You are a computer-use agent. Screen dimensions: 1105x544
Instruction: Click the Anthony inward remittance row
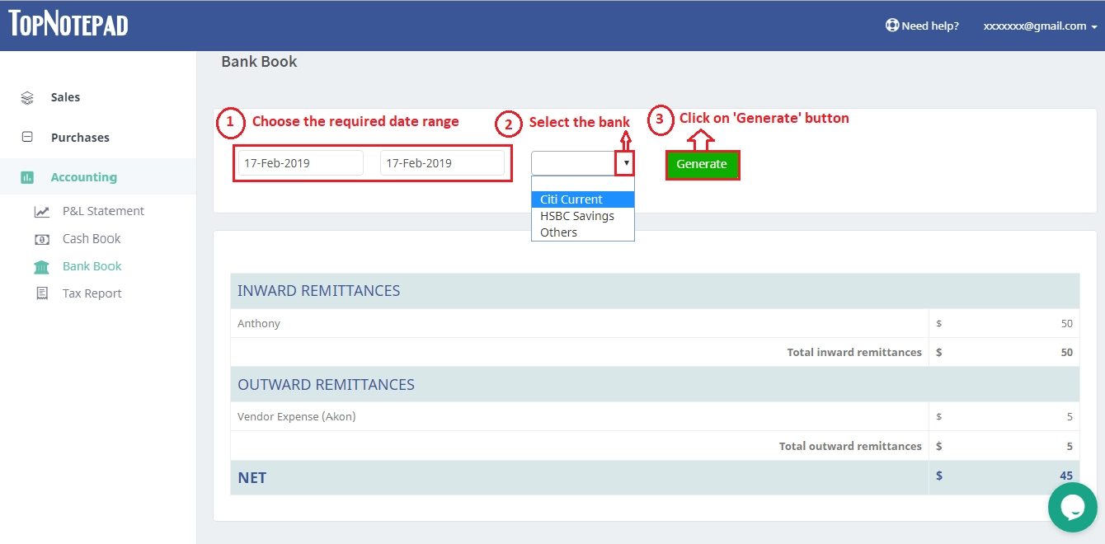655,324
